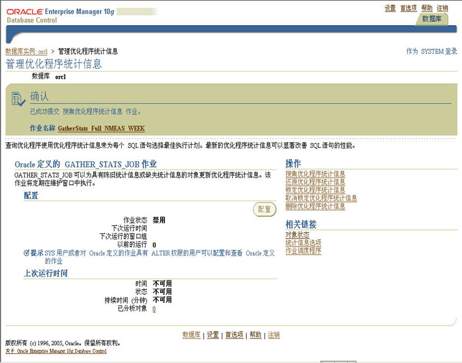The height and width of the screenshot is (363, 462).
Task: Open 作业调度程序 related link
Action: click(303, 251)
